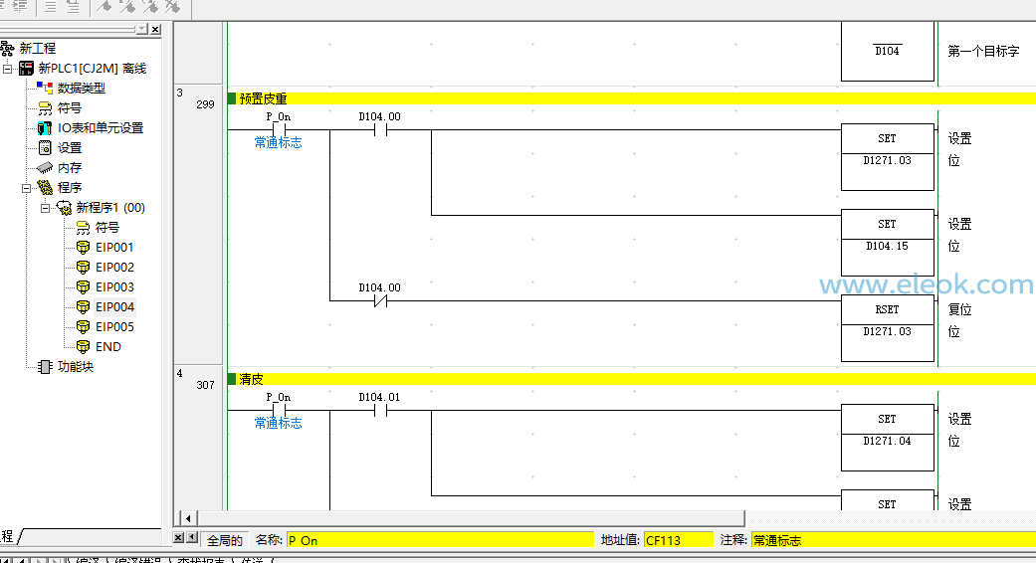Switch to the 工程 tab of the workspace
1036x563 pixels.
click(x=8, y=536)
